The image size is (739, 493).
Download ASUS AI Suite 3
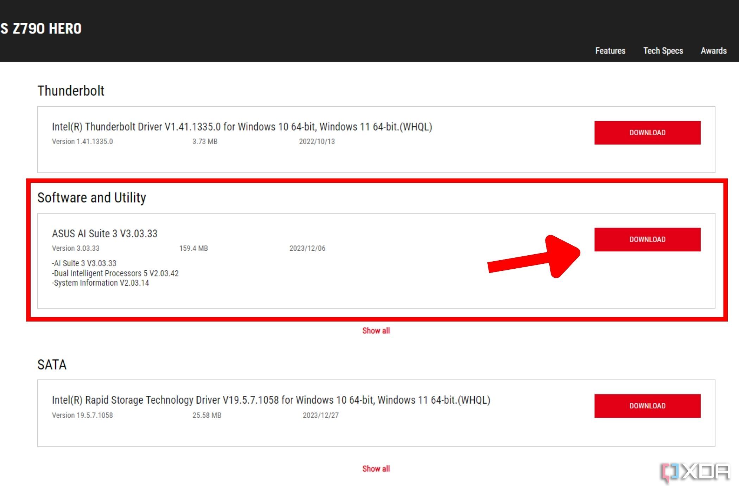[x=647, y=239]
